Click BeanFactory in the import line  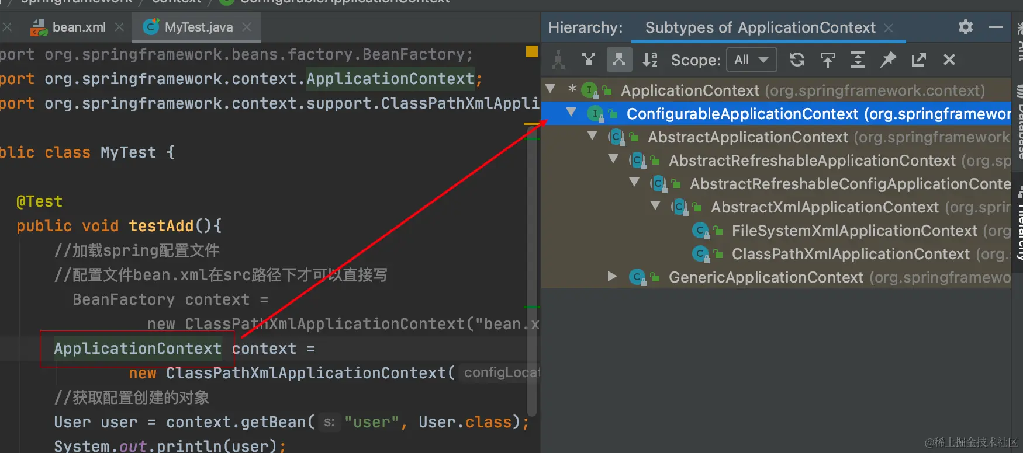tap(414, 54)
